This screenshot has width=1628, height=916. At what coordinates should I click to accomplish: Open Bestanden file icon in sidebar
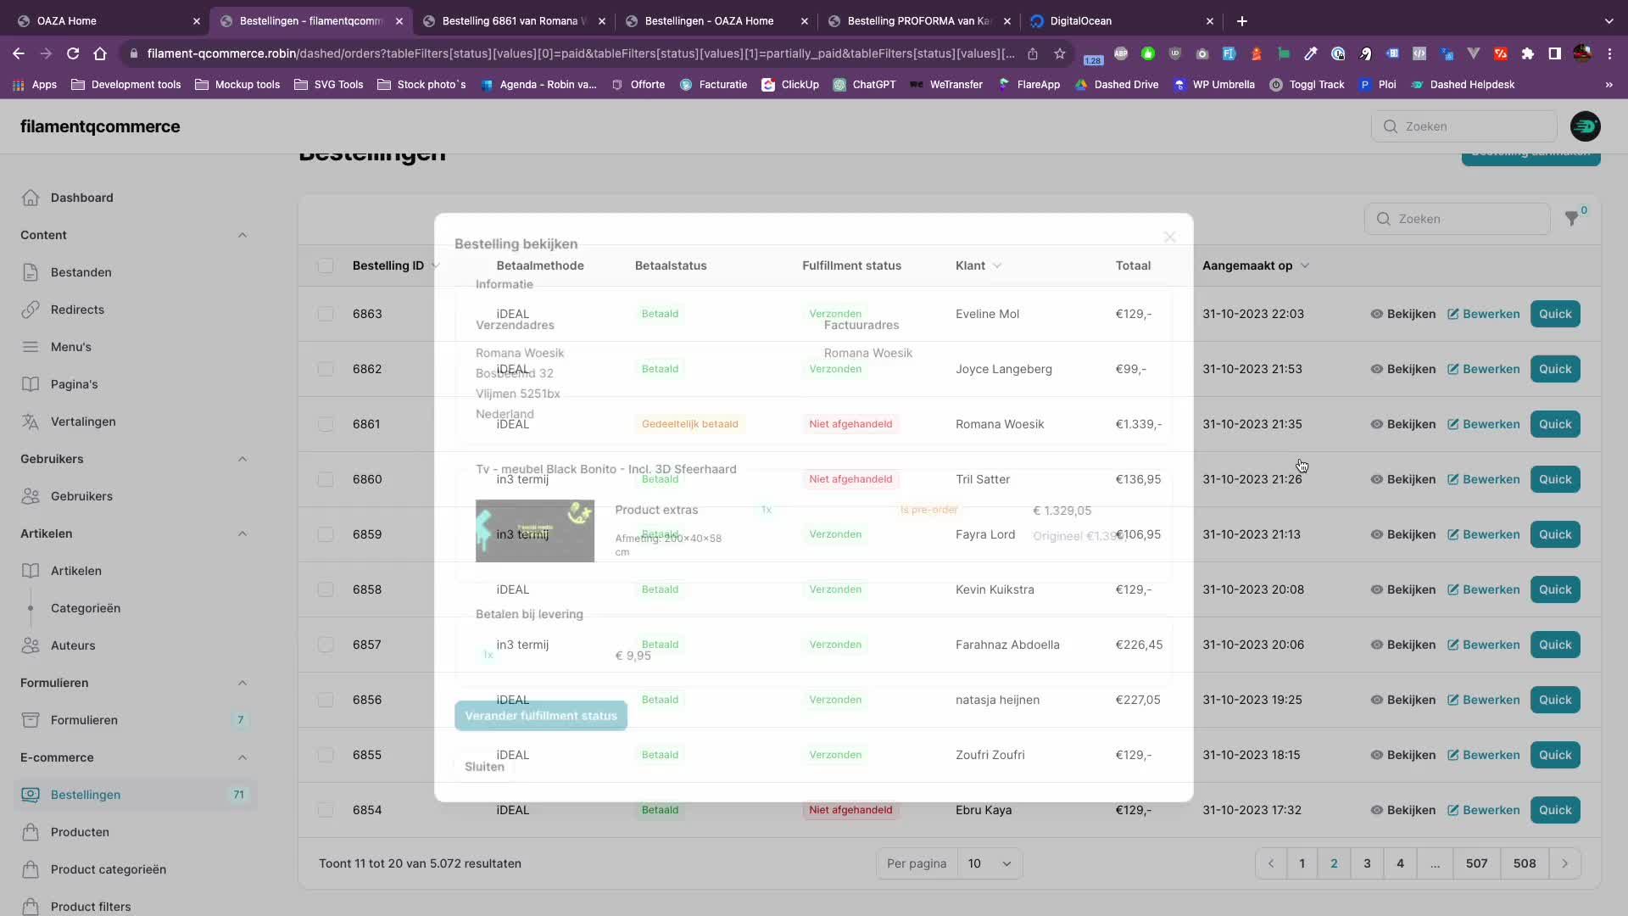click(31, 272)
